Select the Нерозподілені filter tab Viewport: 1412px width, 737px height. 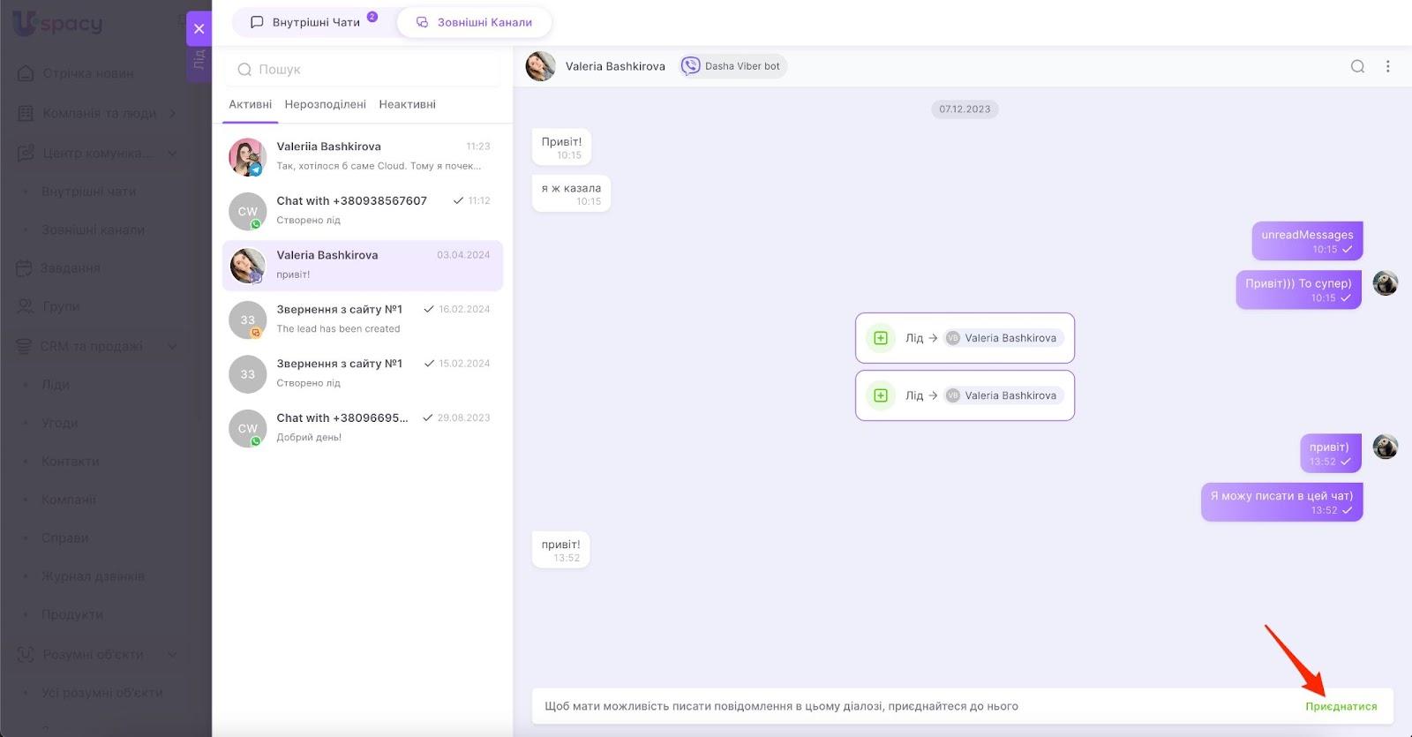(326, 104)
